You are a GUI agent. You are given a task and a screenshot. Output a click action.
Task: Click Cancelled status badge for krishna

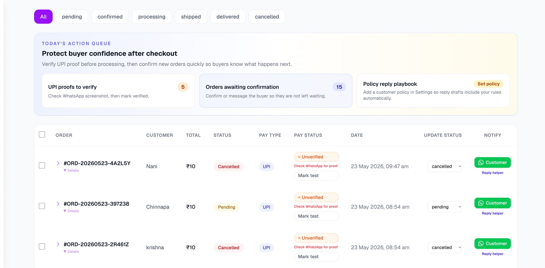click(x=229, y=248)
